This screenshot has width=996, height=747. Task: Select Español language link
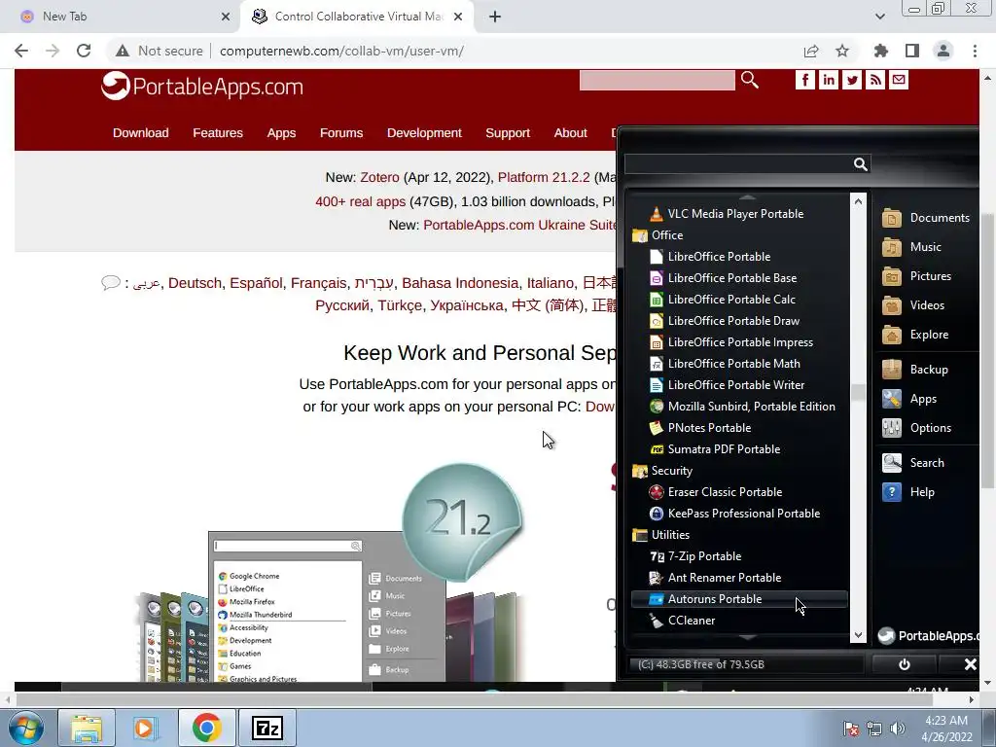(x=256, y=283)
